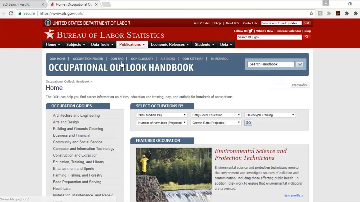Open a new browser tab

(x=106, y=4)
